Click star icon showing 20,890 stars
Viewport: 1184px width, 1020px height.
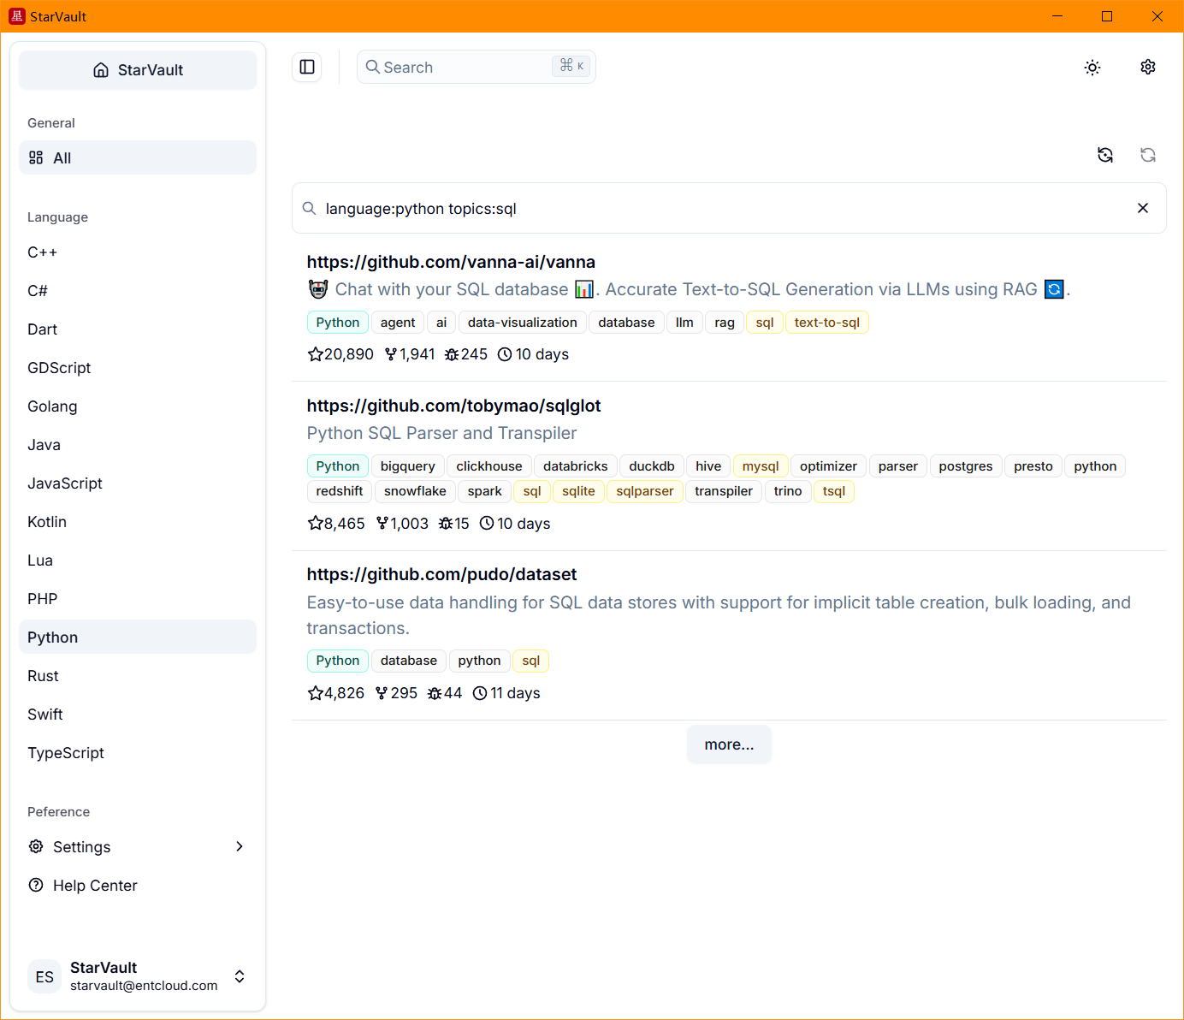coord(315,354)
